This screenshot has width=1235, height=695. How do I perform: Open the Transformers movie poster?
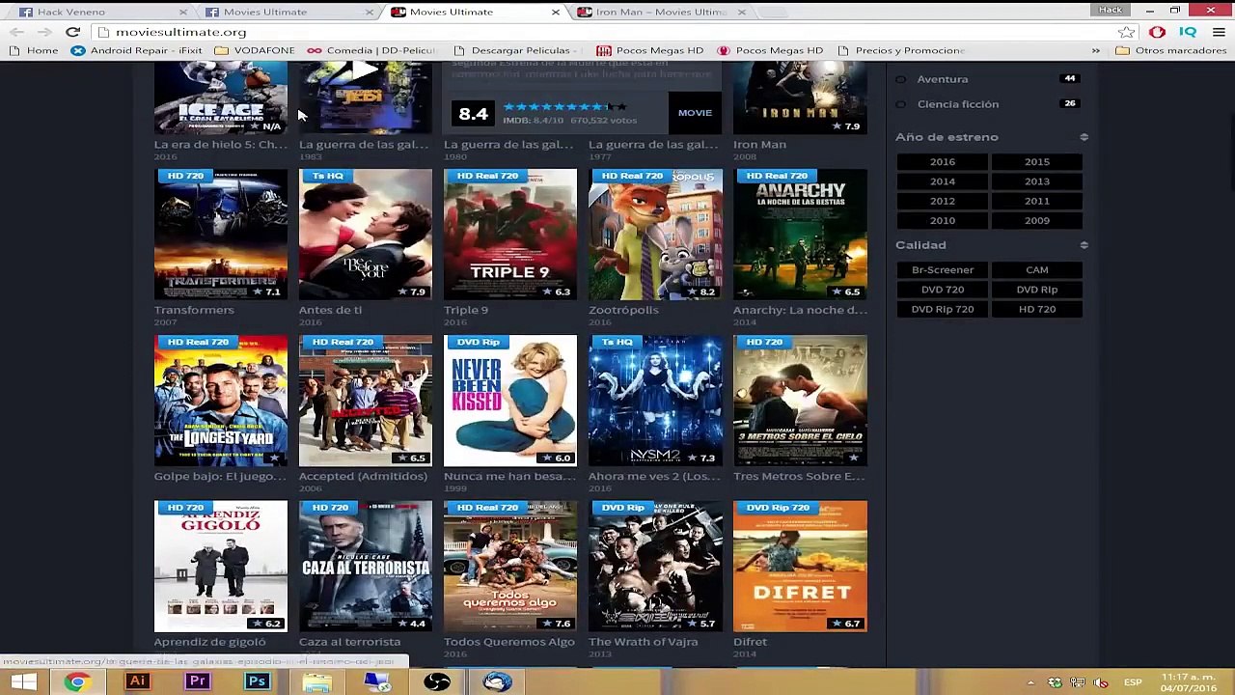coord(221,235)
